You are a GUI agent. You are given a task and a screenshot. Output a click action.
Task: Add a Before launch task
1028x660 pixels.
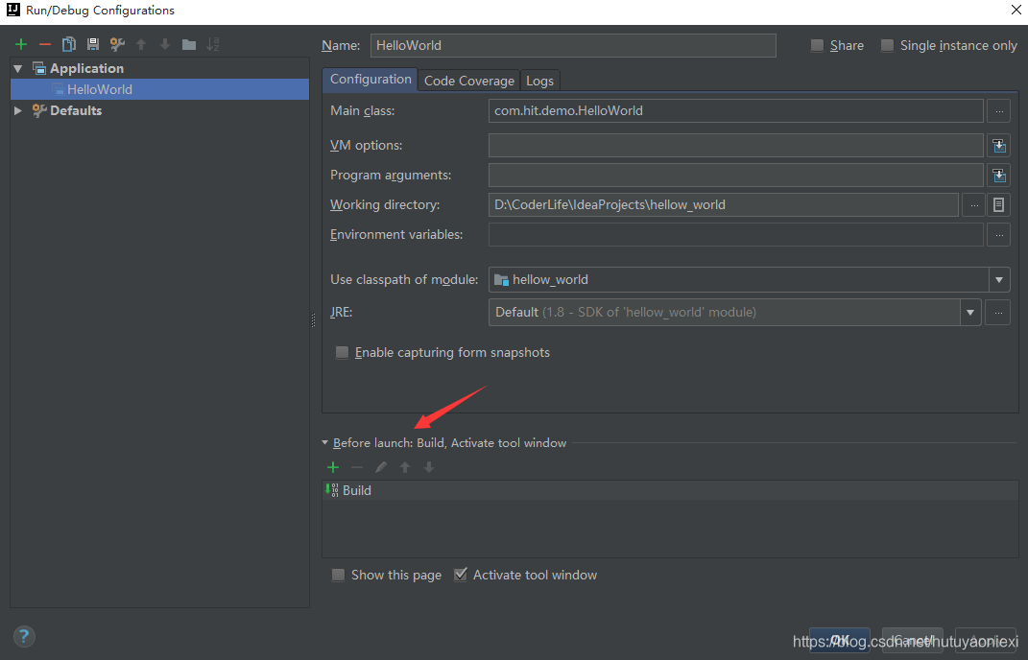[333, 467]
